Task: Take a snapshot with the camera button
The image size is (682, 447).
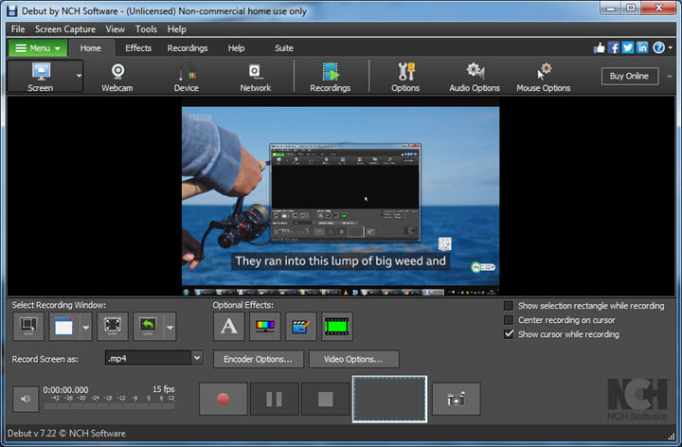Action: point(456,399)
